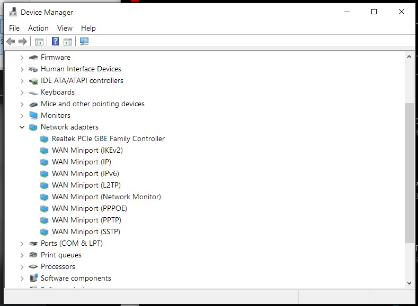This screenshot has height=306, width=418.
Task: Click the scroll down arrow
Action: (409, 283)
